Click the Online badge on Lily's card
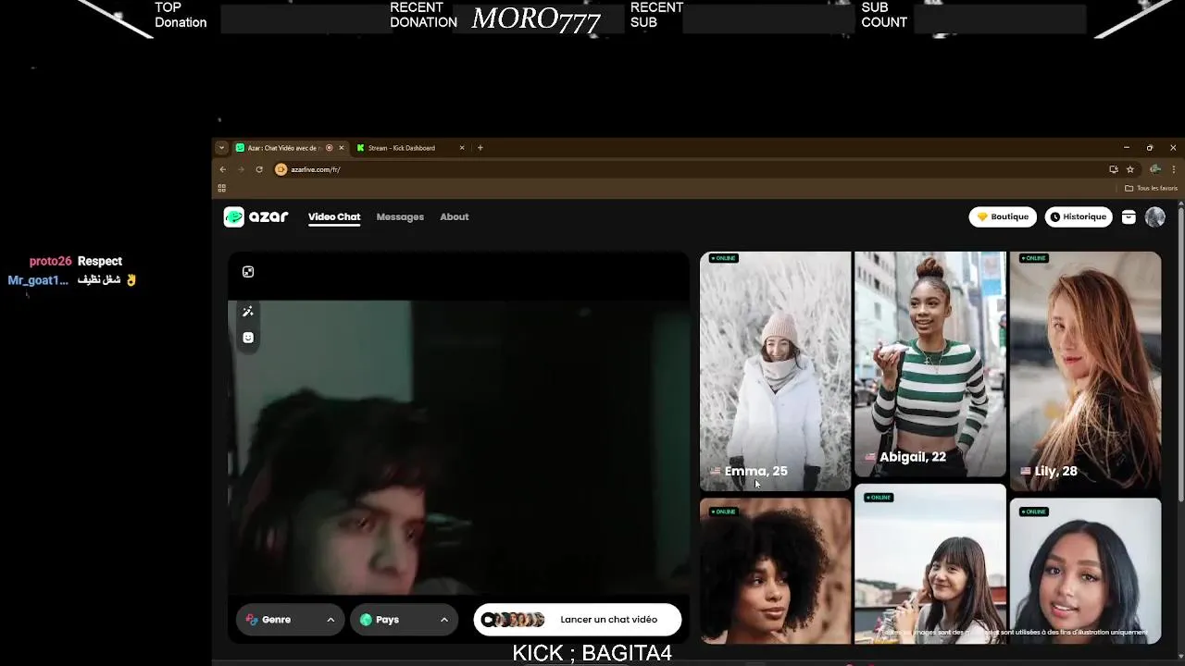The width and height of the screenshot is (1185, 666). pos(1033,258)
